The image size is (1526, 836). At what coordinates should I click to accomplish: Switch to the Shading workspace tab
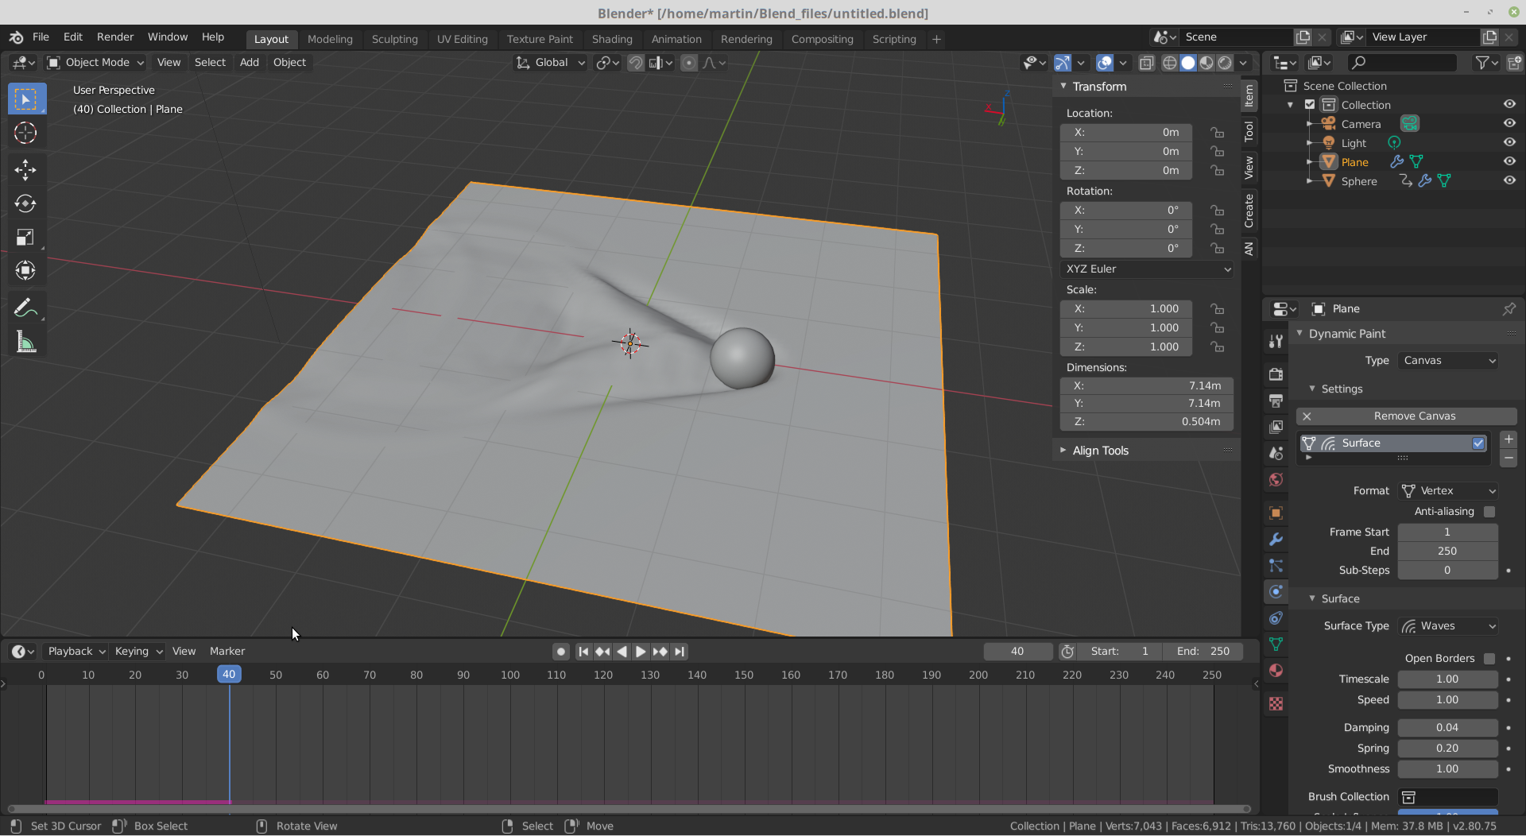click(x=612, y=39)
